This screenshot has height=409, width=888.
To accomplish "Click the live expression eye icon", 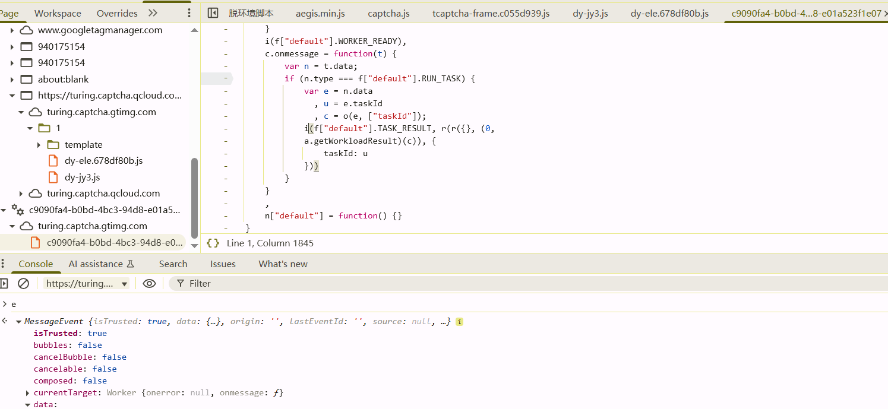I will tap(150, 284).
